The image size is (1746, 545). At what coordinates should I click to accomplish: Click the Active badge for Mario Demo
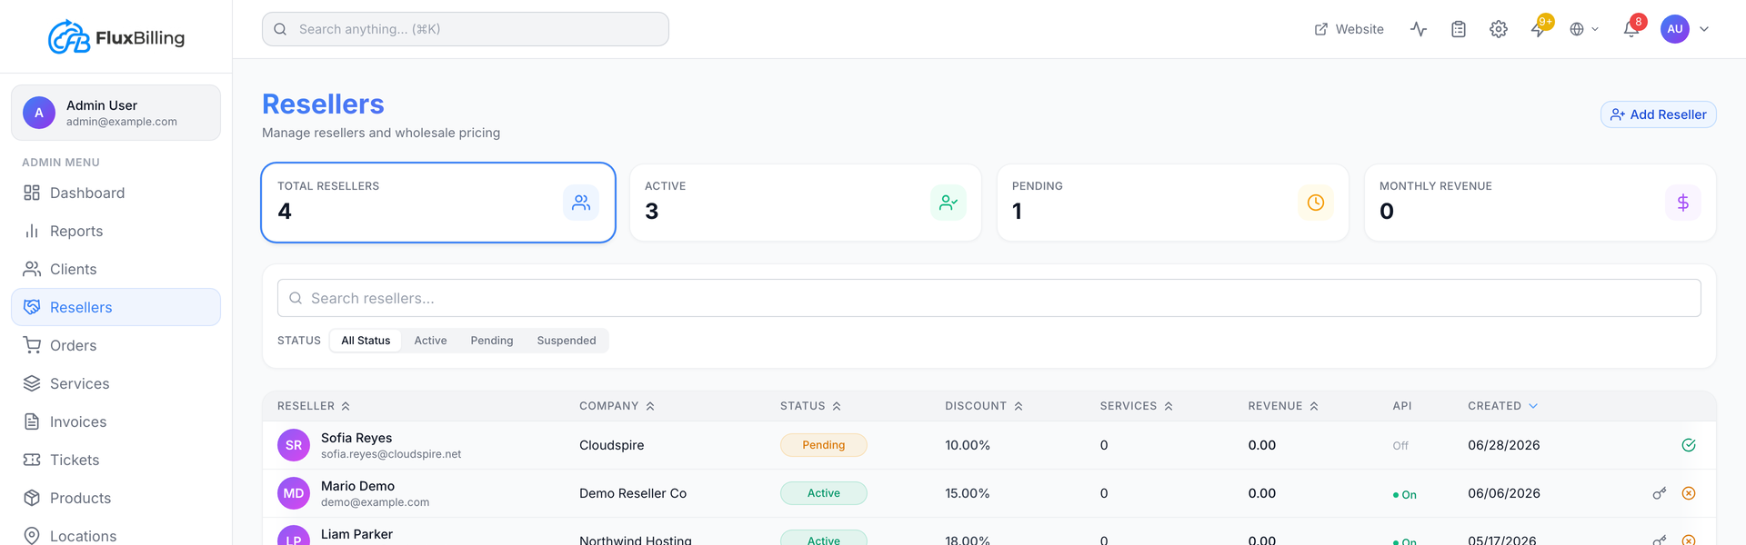[x=824, y=493]
